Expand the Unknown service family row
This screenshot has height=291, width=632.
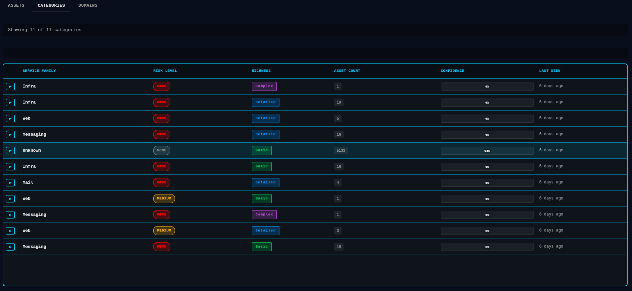tap(10, 151)
